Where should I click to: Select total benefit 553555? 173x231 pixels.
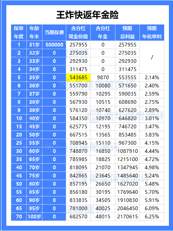coord(127,77)
